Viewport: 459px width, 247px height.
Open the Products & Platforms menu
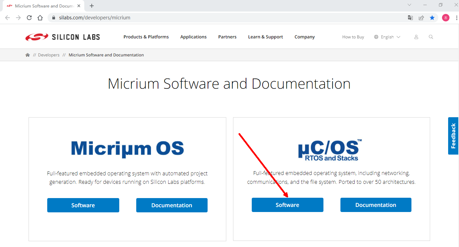click(x=146, y=37)
